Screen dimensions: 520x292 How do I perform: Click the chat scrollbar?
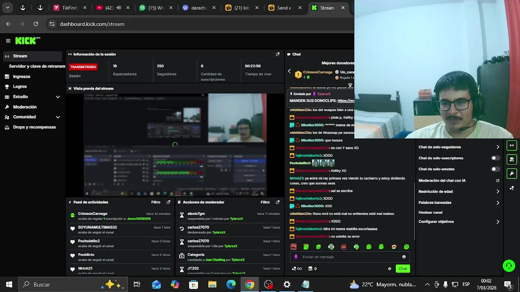414,211
